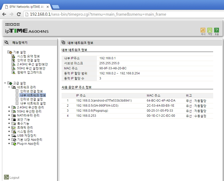Expand the NAT/라우터 관리 node
The width and height of the screenshot is (224, 181).
9,115
